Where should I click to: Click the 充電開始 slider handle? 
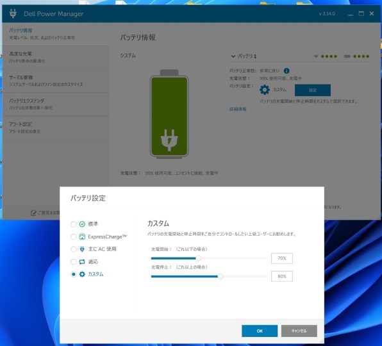click(199, 258)
